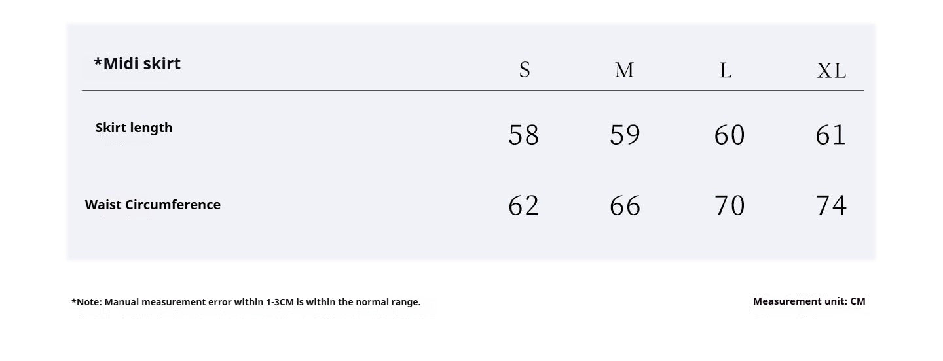
Task: Click the *Midi skirt heading
Action: tap(137, 63)
